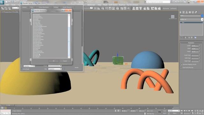Click the Pin Stack icon below modifier stack

(182, 38)
